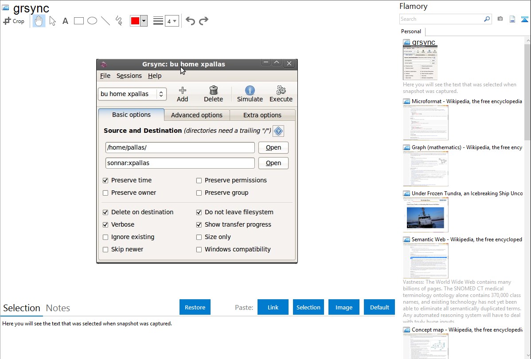The height and width of the screenshot is (359, 531).
Task: Click the blue Restore button
Action: click(195, 307)
